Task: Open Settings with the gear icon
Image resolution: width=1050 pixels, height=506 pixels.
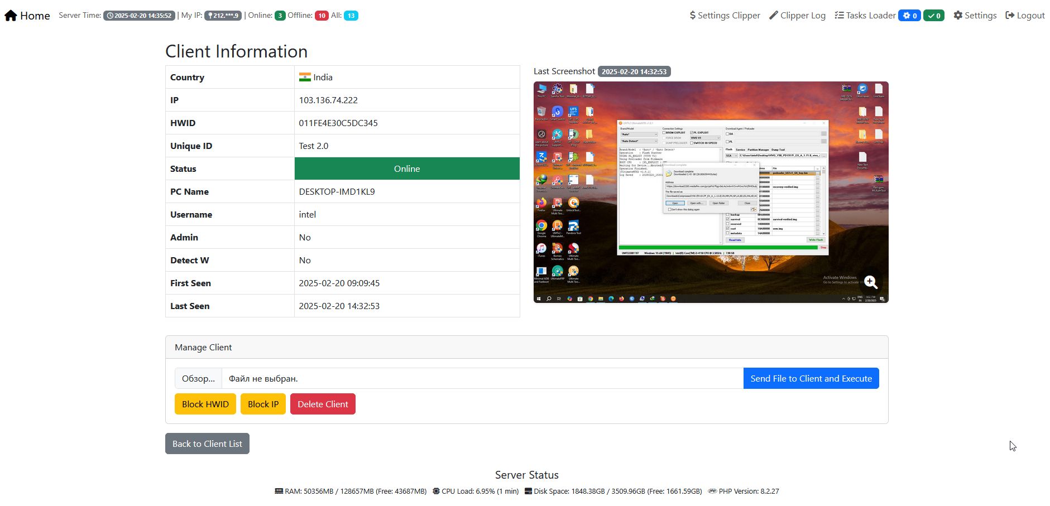Action: pyautogui.click(x=975, y=16)
